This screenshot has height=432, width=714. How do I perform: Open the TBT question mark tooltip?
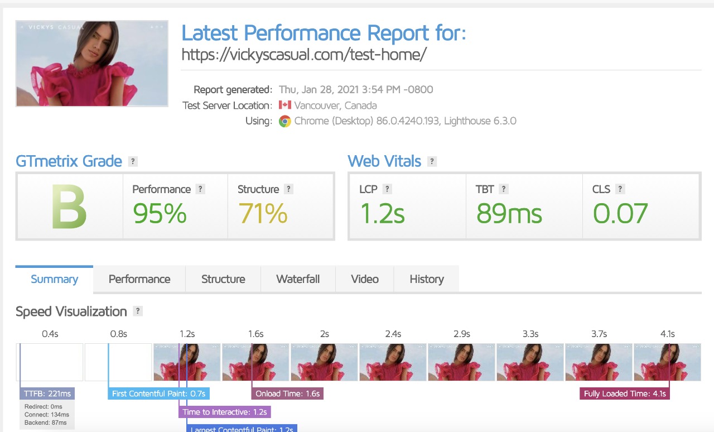[504, 189]
